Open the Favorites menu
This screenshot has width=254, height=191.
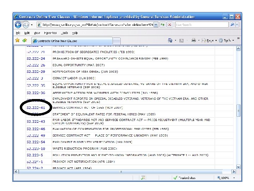[50, 33]
